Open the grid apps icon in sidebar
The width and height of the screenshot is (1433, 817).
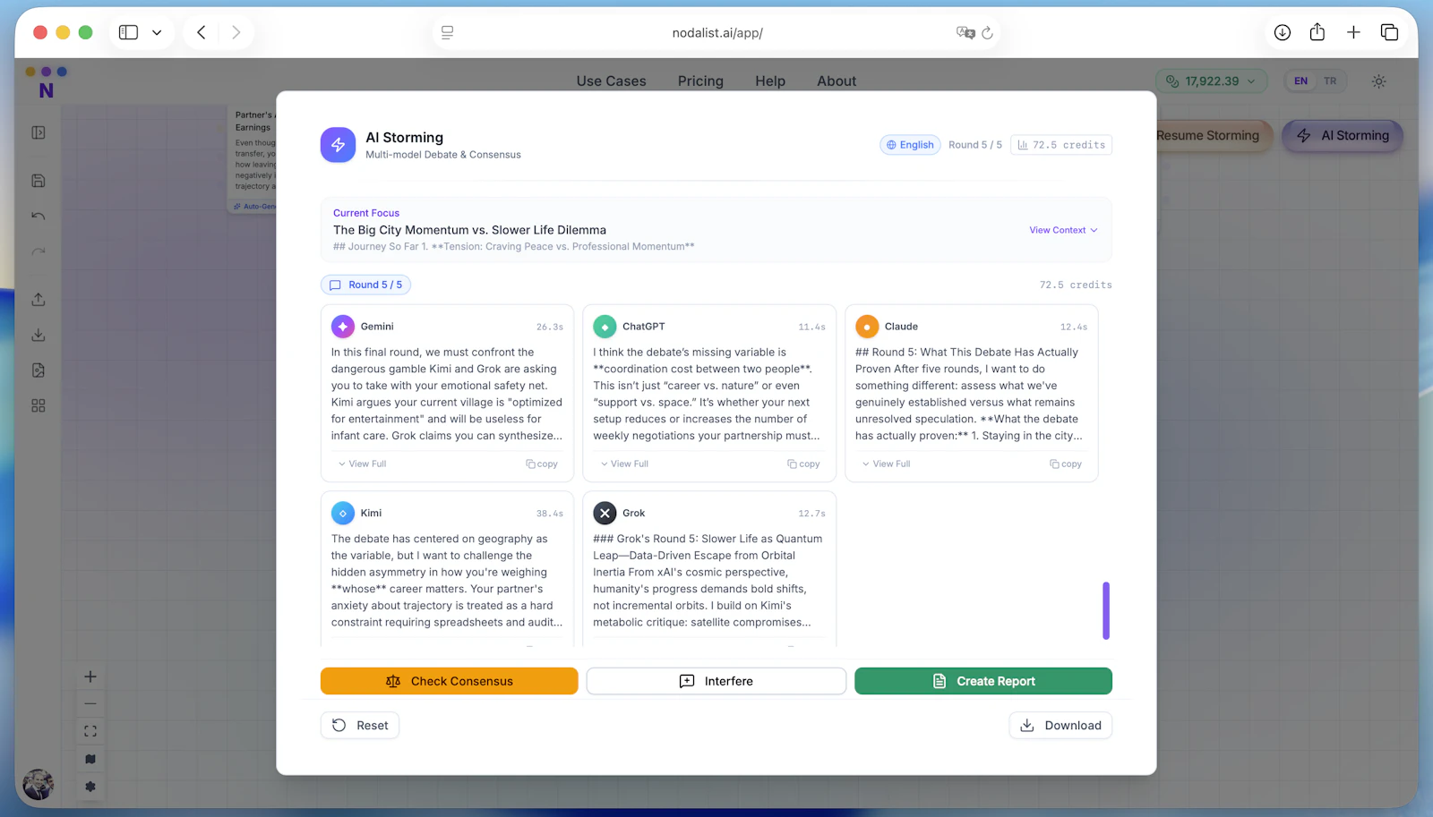[x=39, y=405]
